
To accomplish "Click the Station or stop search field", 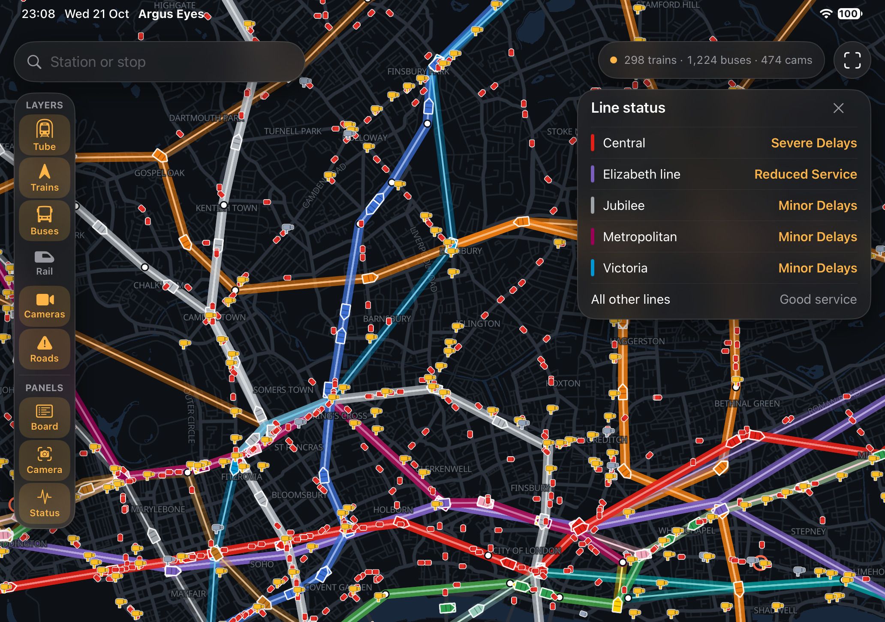I will pos(159,62).
